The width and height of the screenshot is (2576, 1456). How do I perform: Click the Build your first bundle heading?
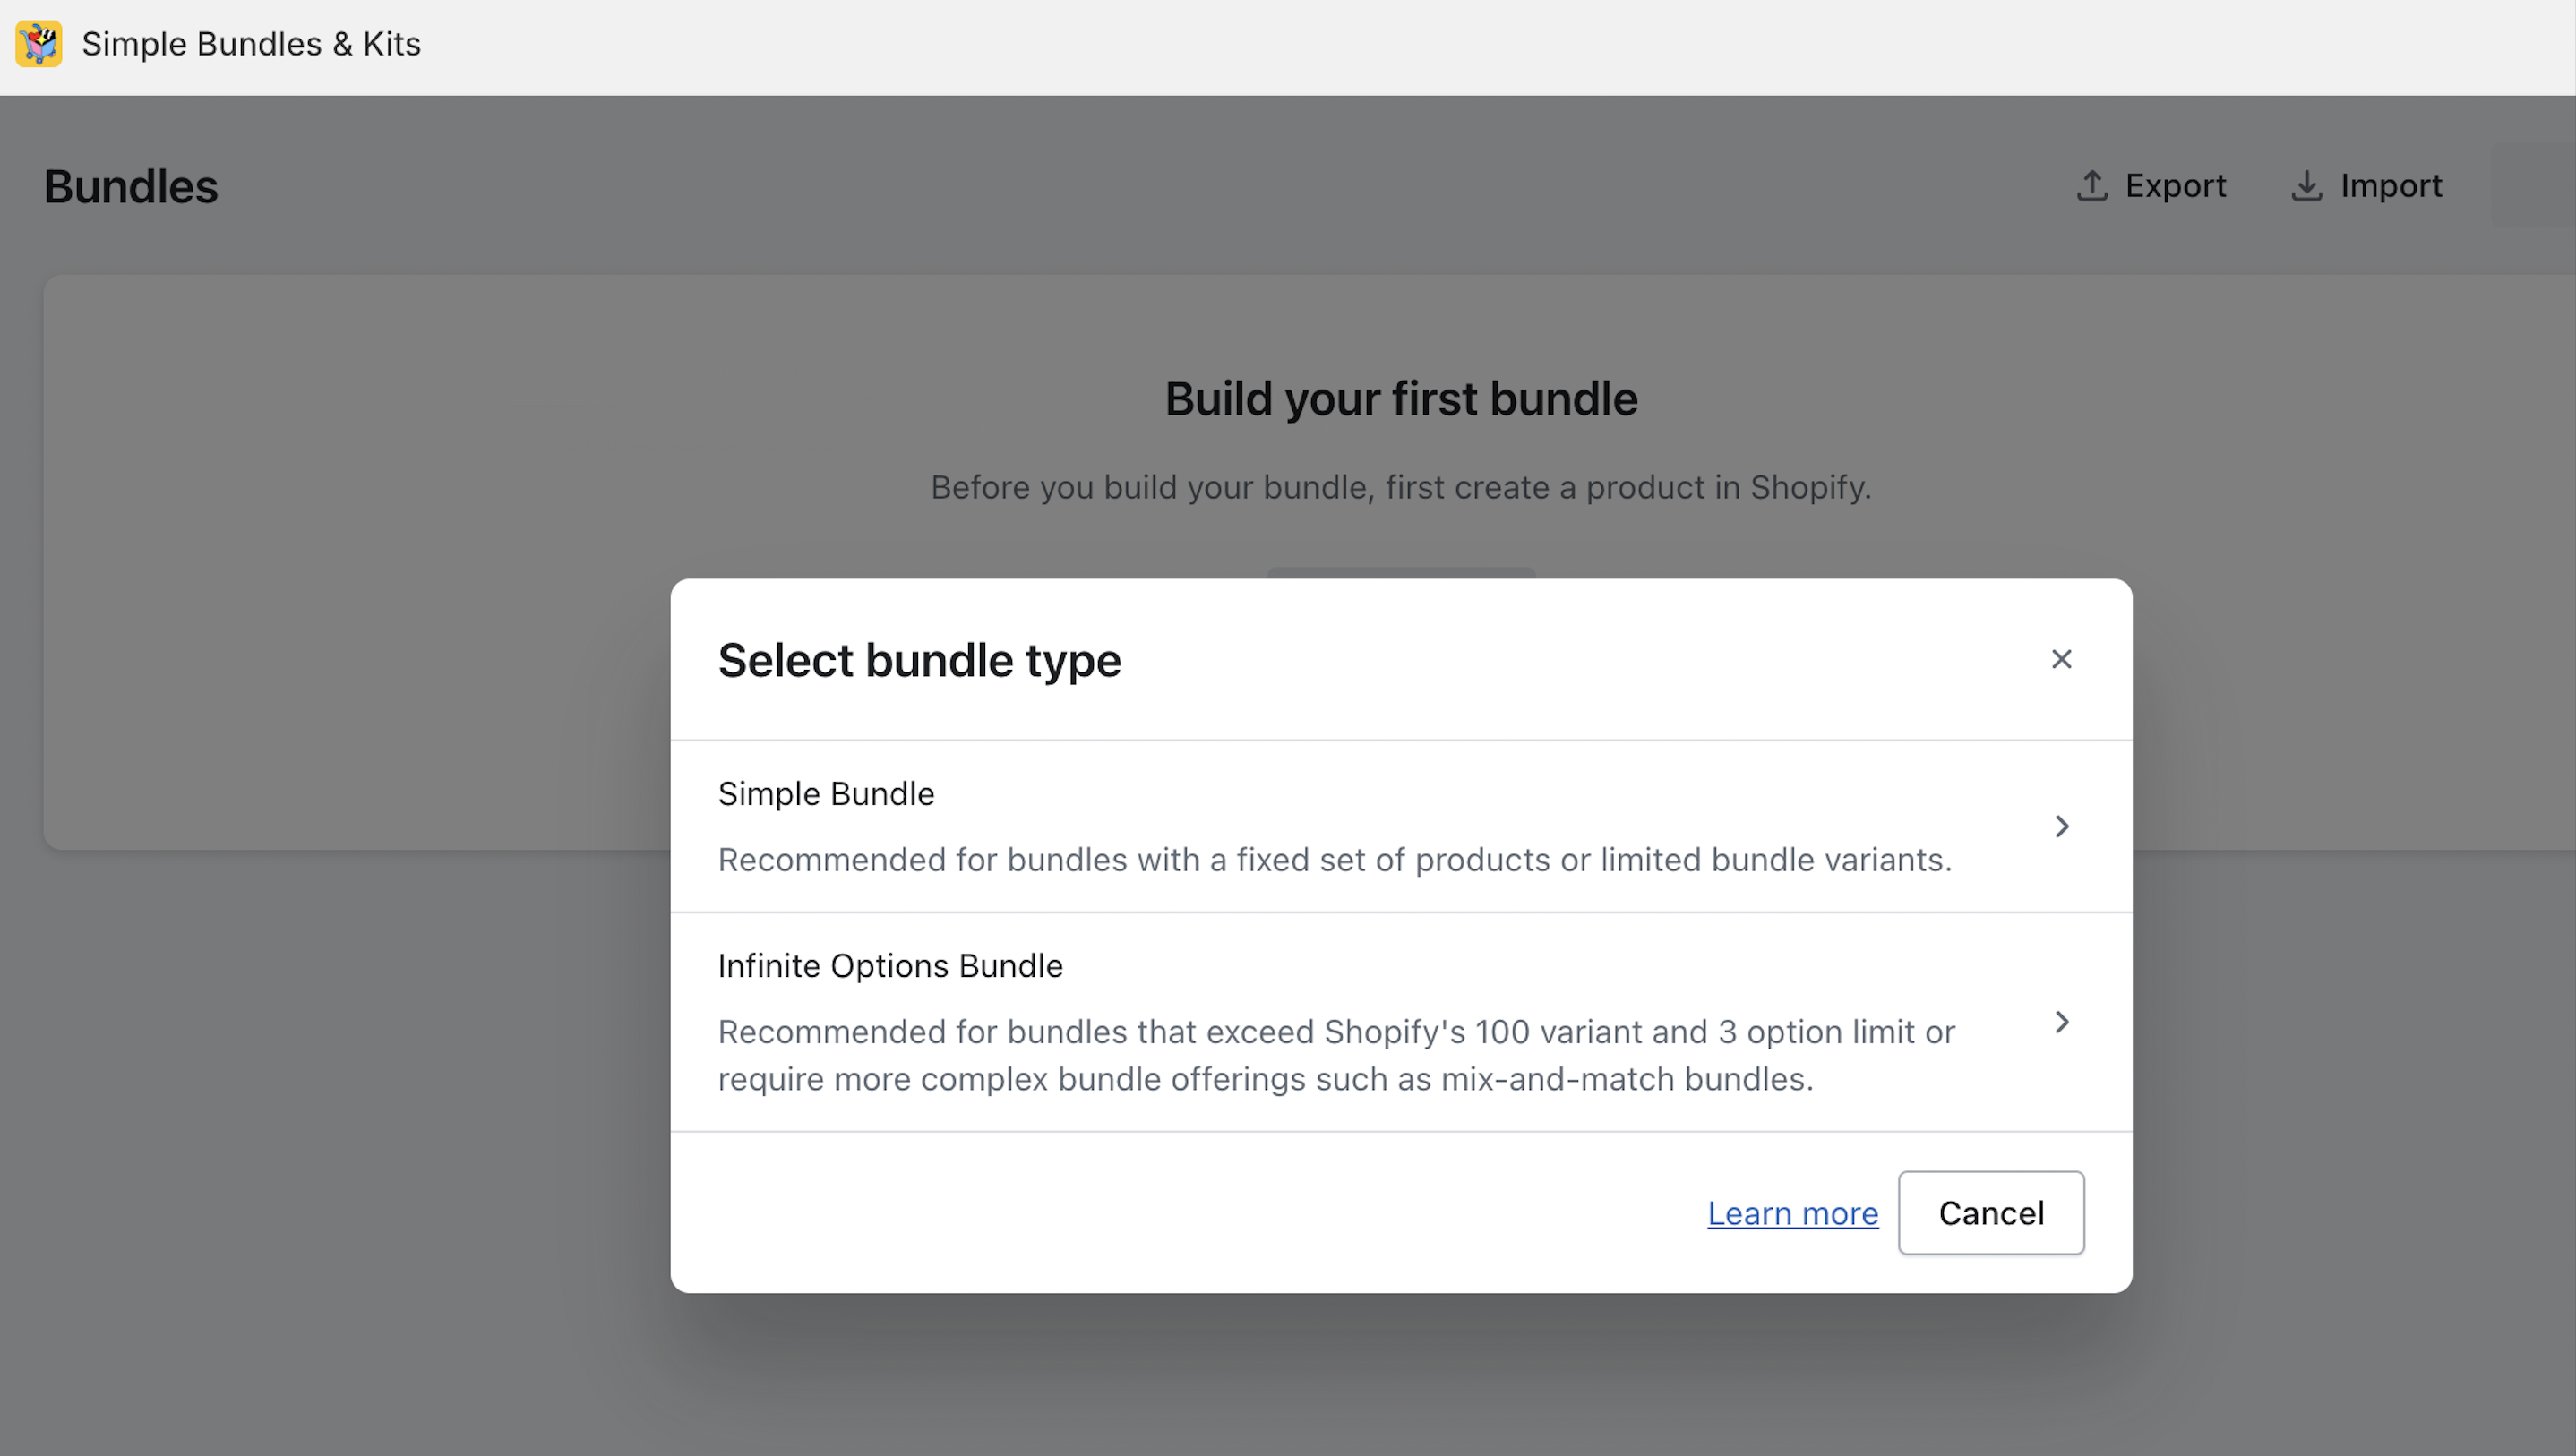coord(1400,397)
